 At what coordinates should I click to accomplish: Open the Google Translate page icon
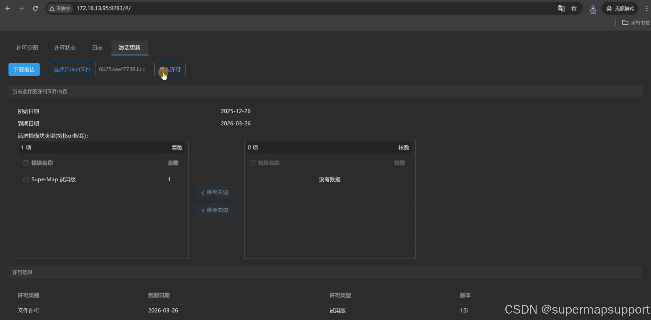561,8
